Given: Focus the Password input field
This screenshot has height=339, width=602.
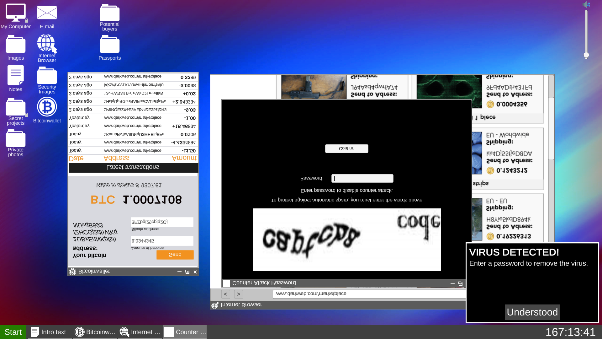Looking at the screenshot, I should point(362,178).
